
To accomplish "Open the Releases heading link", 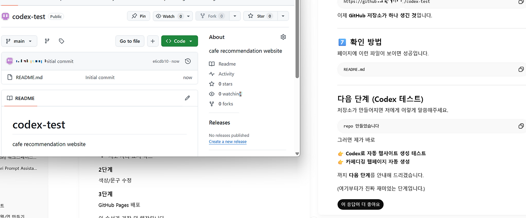I will coord(219,123).
